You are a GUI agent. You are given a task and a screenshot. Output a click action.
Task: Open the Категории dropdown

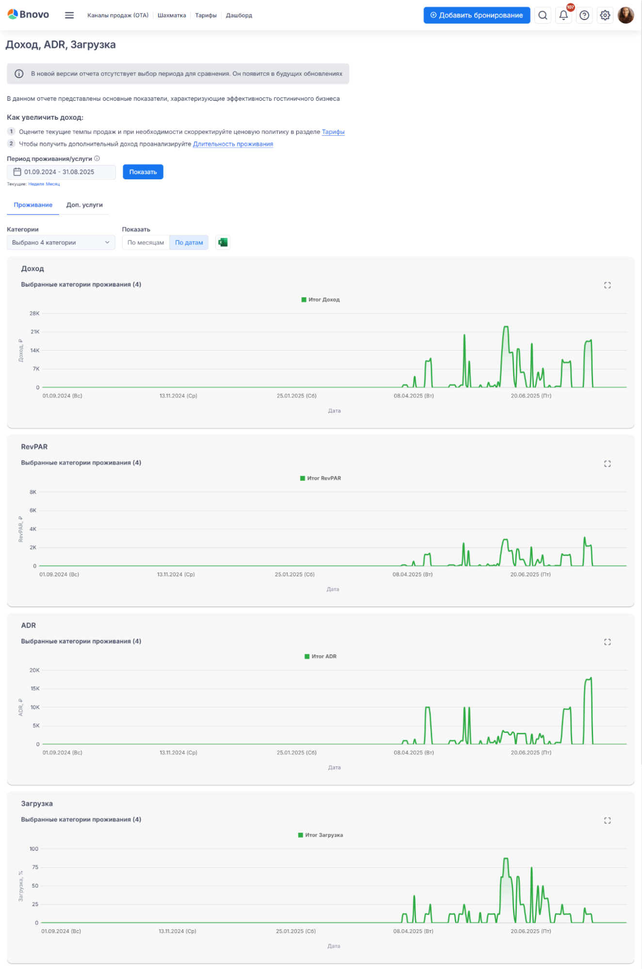point(61,242)
